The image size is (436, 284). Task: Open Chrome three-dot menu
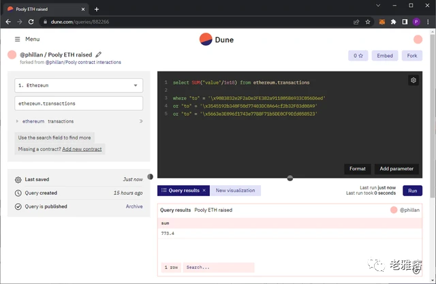tap(428, 22)
